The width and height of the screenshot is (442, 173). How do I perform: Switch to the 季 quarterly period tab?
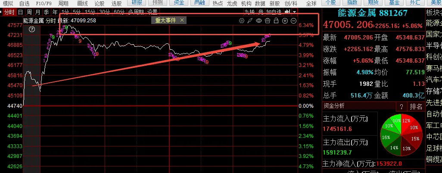[46, 12]
